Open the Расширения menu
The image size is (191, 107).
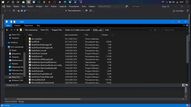(x=74, y=7)
